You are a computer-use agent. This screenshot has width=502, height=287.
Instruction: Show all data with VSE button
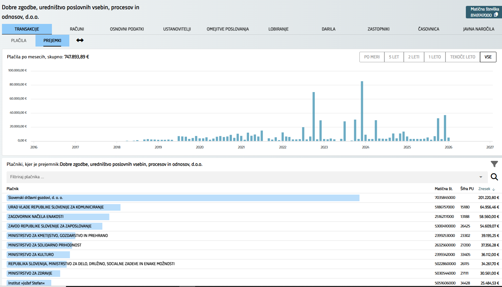[x=488, y=57]
